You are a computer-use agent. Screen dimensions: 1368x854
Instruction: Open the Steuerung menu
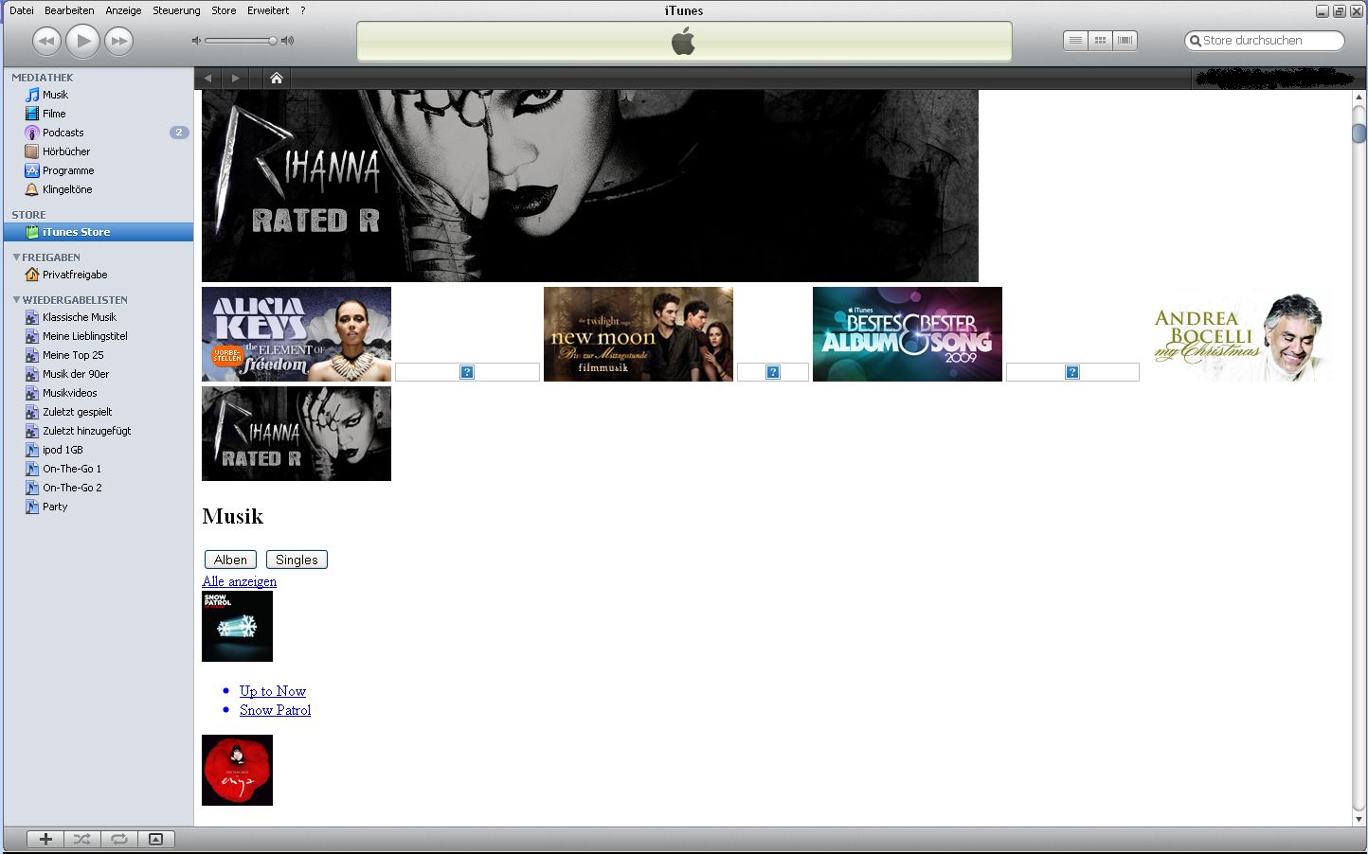tap(176, 10)
